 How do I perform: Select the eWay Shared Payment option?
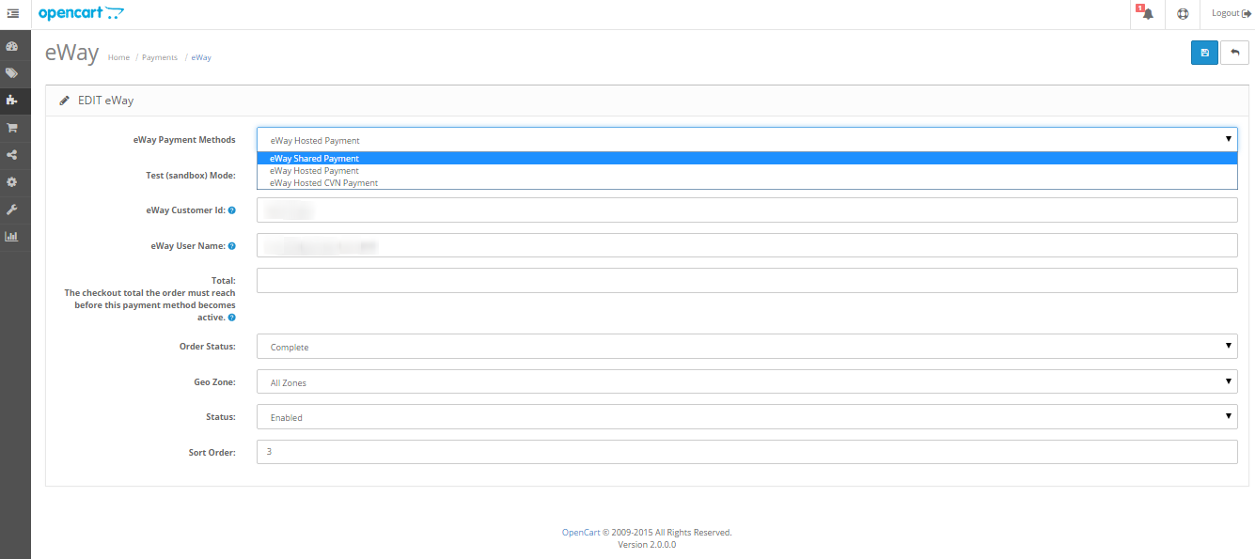[x=746, y=159]
